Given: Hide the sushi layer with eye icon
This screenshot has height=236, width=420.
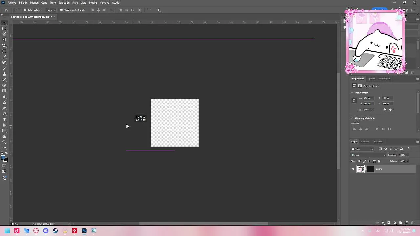Looking at the screenshot, I should [x=353, y=169].
